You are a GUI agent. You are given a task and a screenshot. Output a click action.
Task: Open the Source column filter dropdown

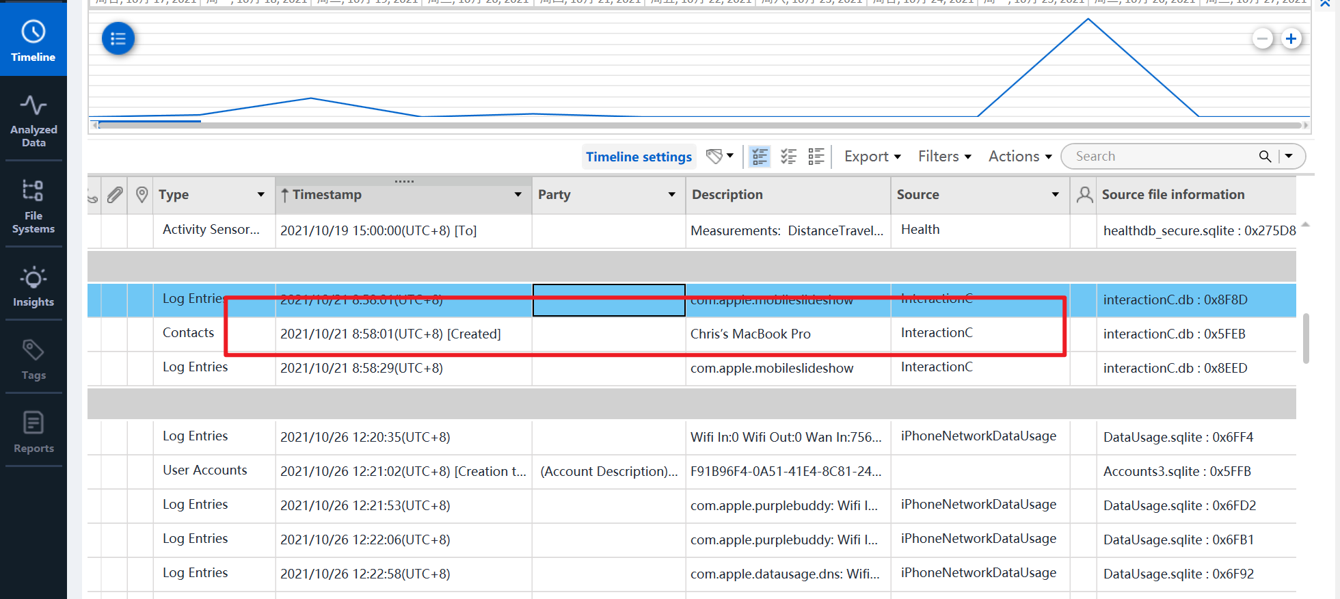tap(1056, 195)
